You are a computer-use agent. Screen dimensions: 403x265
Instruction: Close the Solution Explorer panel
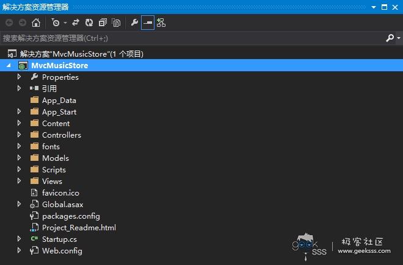point(395,7)
